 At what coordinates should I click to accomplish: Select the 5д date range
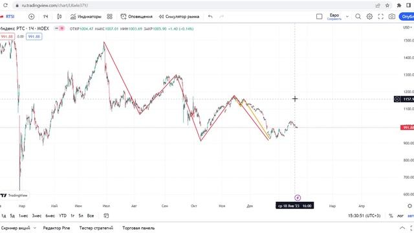(12, 216)
